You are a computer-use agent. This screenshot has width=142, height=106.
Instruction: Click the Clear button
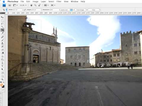pyautogui.click(x=93, y=10)
